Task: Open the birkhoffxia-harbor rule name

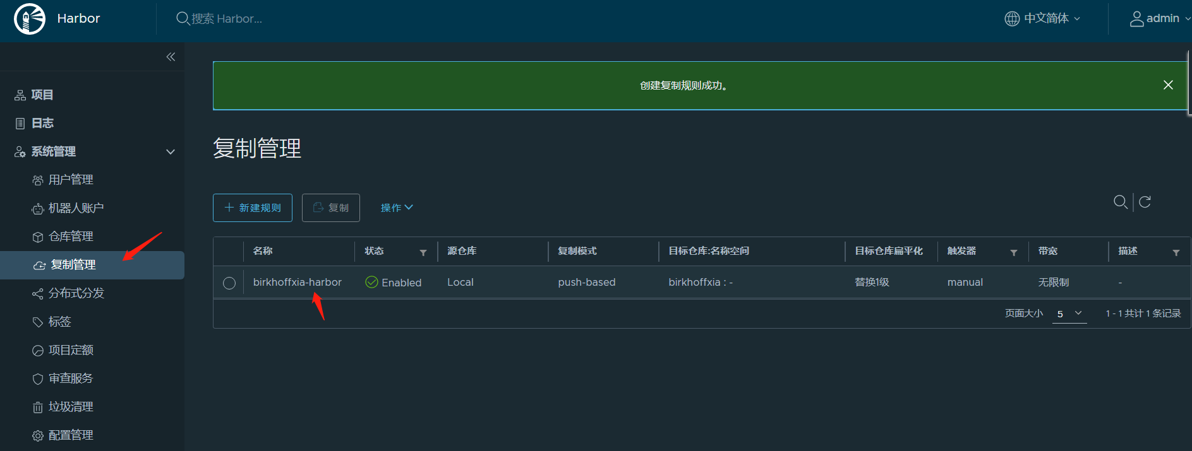Action: click(298, 282)
